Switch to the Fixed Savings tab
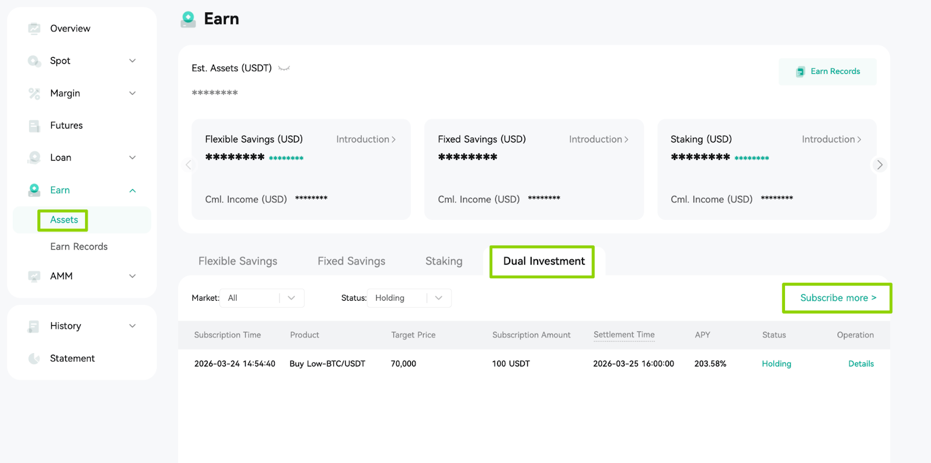Screen dimensions: 931x463 (351, 261)
